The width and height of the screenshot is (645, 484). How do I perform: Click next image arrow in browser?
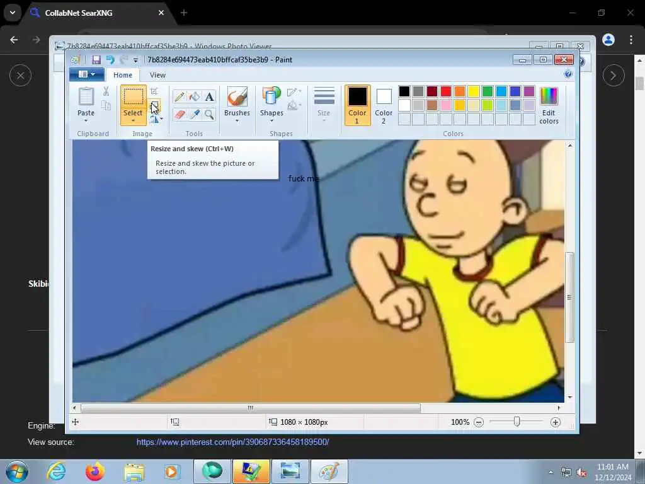(x=614, y=76)
